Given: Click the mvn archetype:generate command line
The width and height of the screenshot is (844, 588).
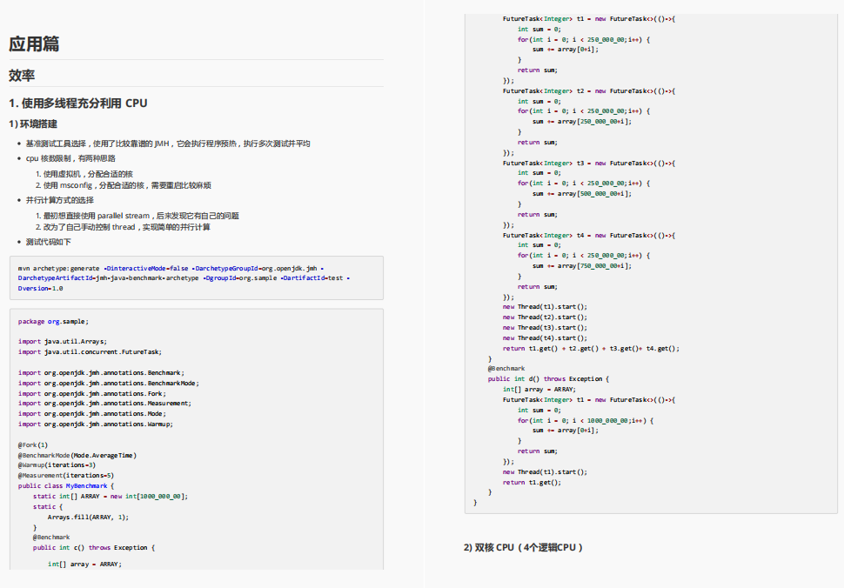Looking at the screenshot, I should 171,268.
